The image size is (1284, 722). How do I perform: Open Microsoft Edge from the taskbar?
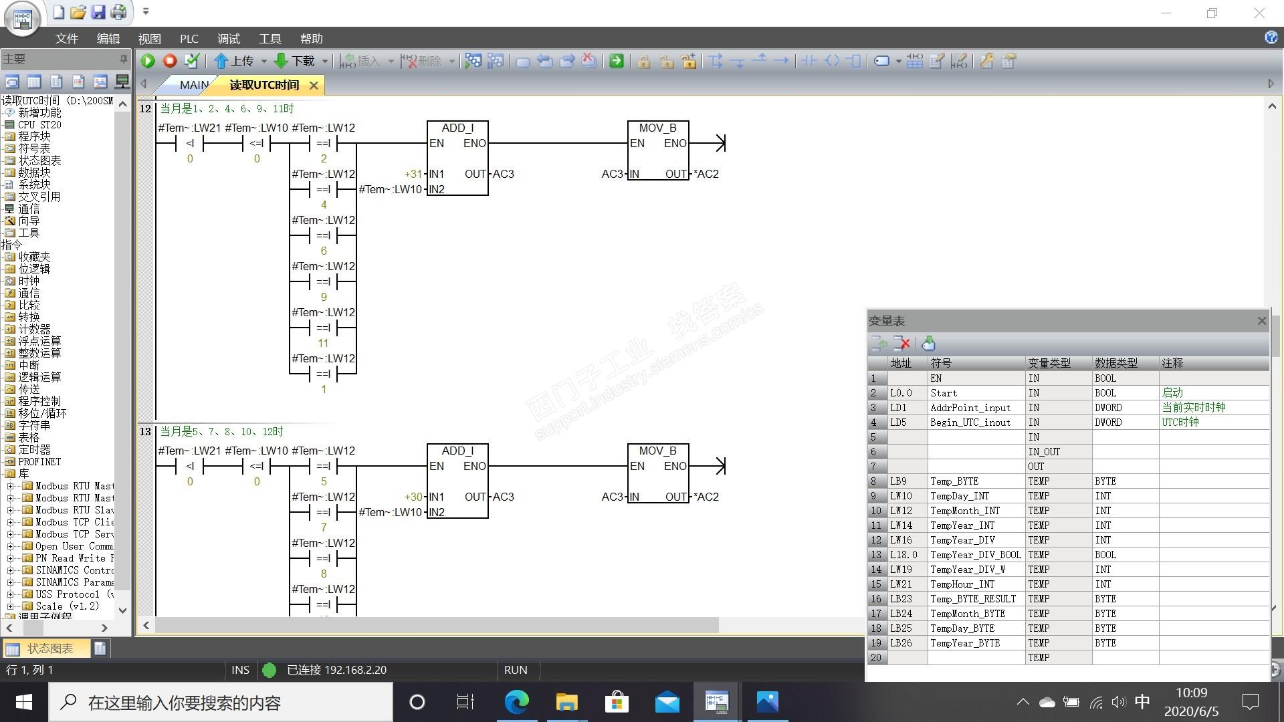pos(516,702)
